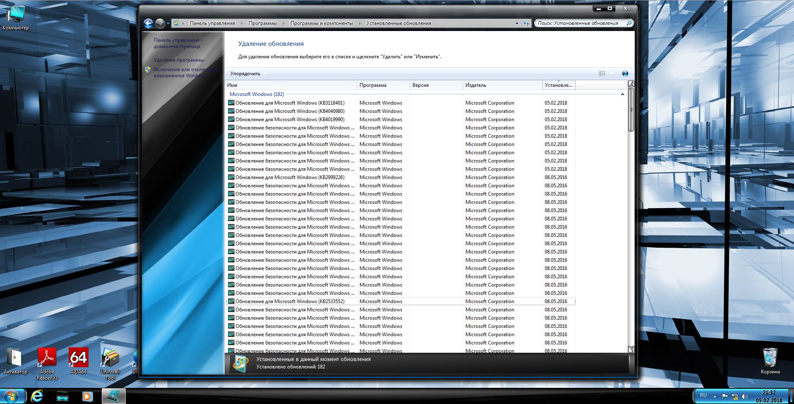Image resolution: width=794 pixels, height=404 pixels.
Task: Click the vertical scrollbar thumb of the list
Action: 631,110
